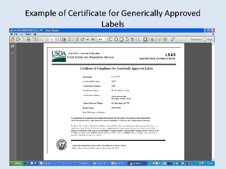Click the two-page scrolling icon
226x169 pixels.
tap(139, 39)
